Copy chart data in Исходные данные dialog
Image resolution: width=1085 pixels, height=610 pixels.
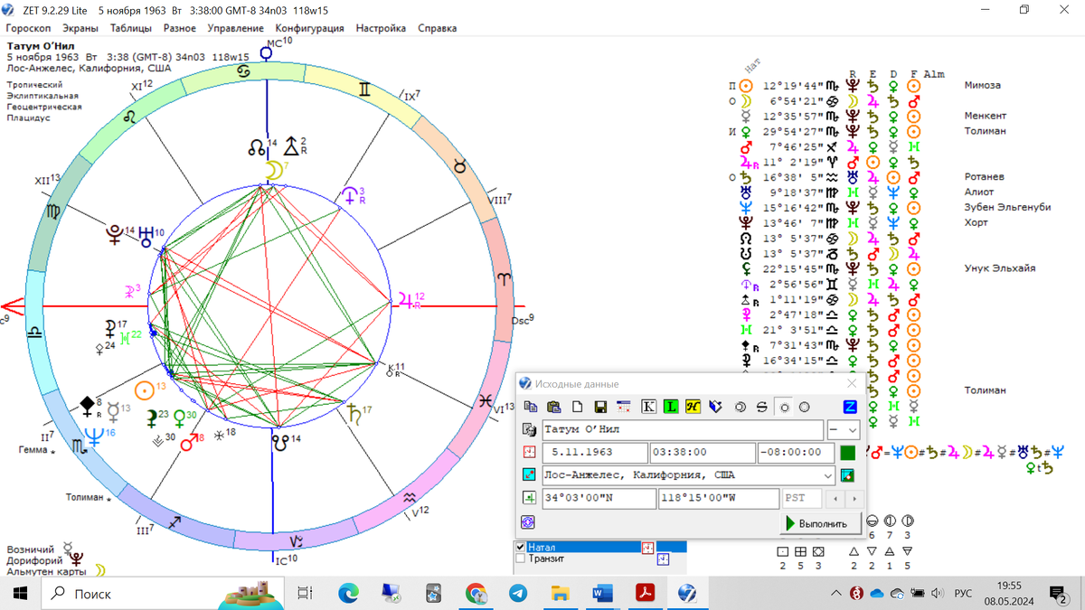click(531, 408)
